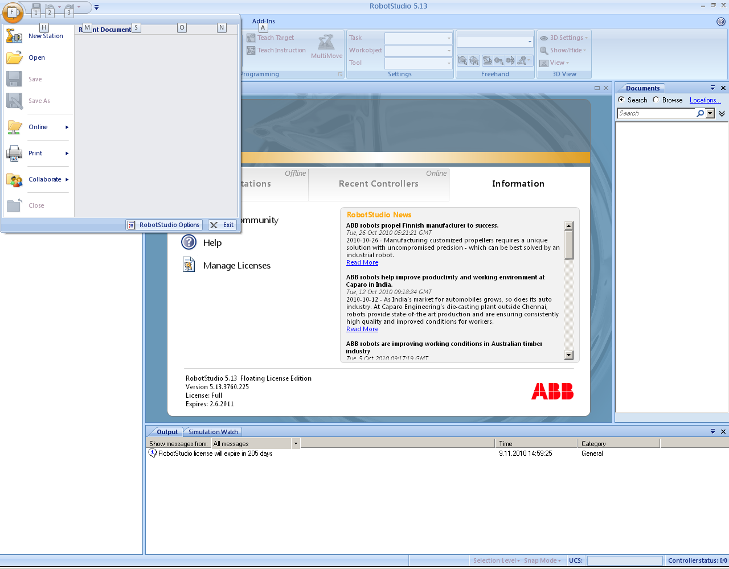Expand the Show/Hide dropdown
Screen dimensions: 729x569
563,50
